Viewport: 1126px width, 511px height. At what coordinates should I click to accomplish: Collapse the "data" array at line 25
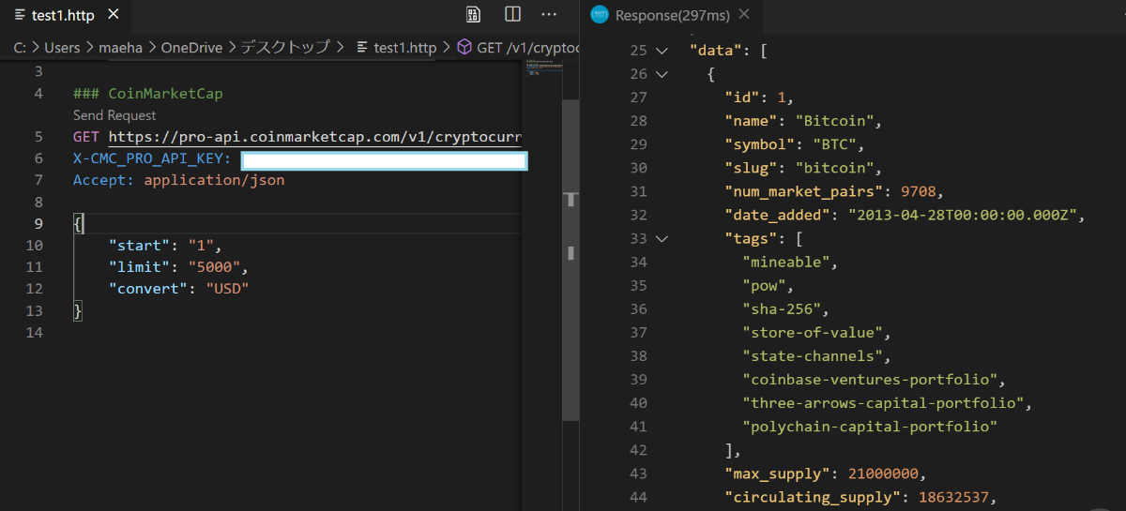[662, 51]
